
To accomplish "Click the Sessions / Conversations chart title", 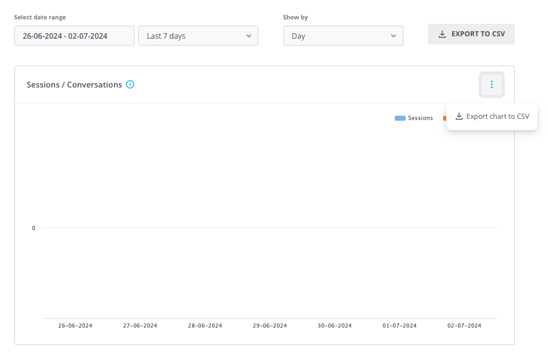I will tap(74, 84).
